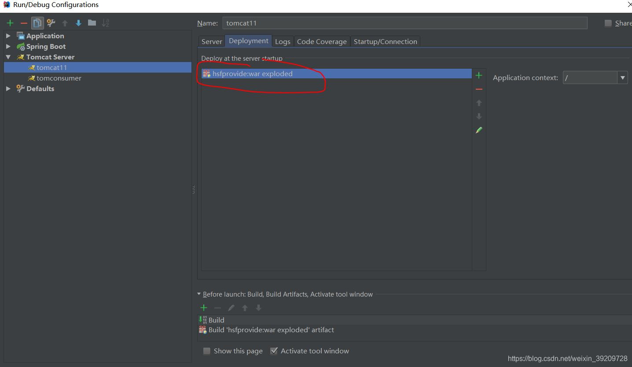
Task: Enable the Share checkbox
Action: pyautogui.click(x=608, y=23)
